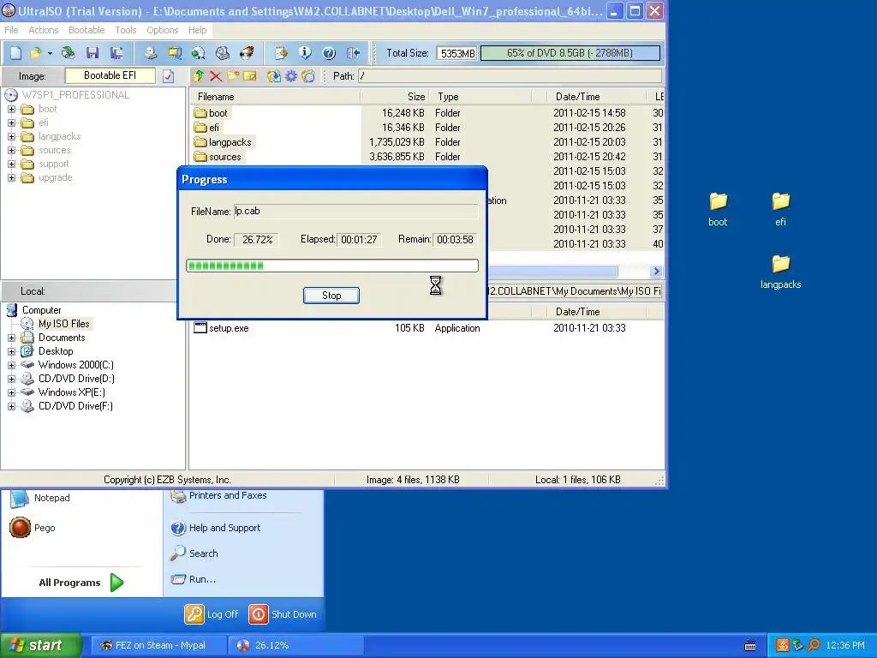This screenshot has width=877, height=658.
Task: Click the Windows start button
Action: point(40,645)
